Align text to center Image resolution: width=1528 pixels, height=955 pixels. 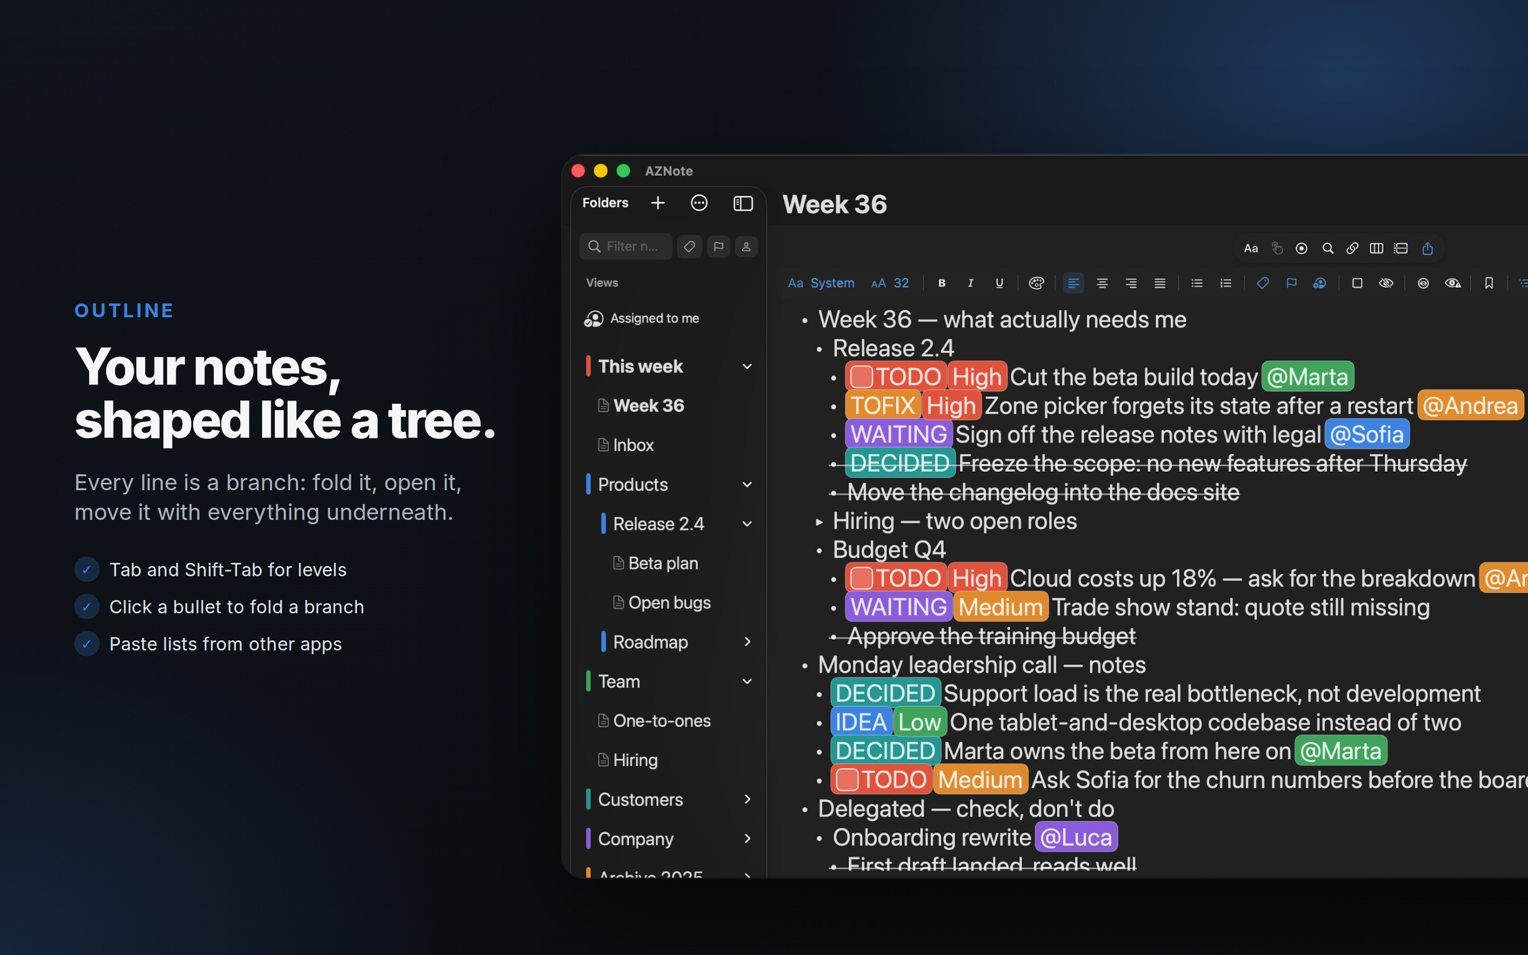coord(1102,283)
